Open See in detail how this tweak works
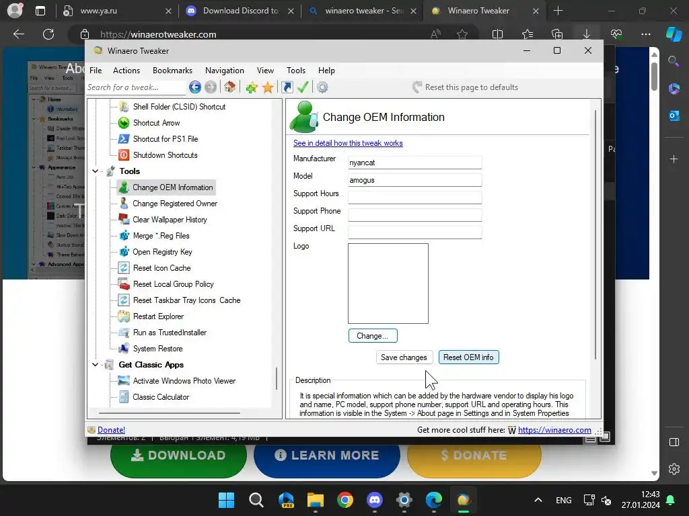This screenshot has width=689, height=516. click(348, 143)
